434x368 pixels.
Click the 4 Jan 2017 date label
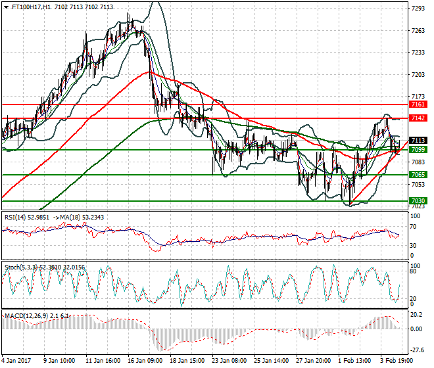tap(16, 361)
